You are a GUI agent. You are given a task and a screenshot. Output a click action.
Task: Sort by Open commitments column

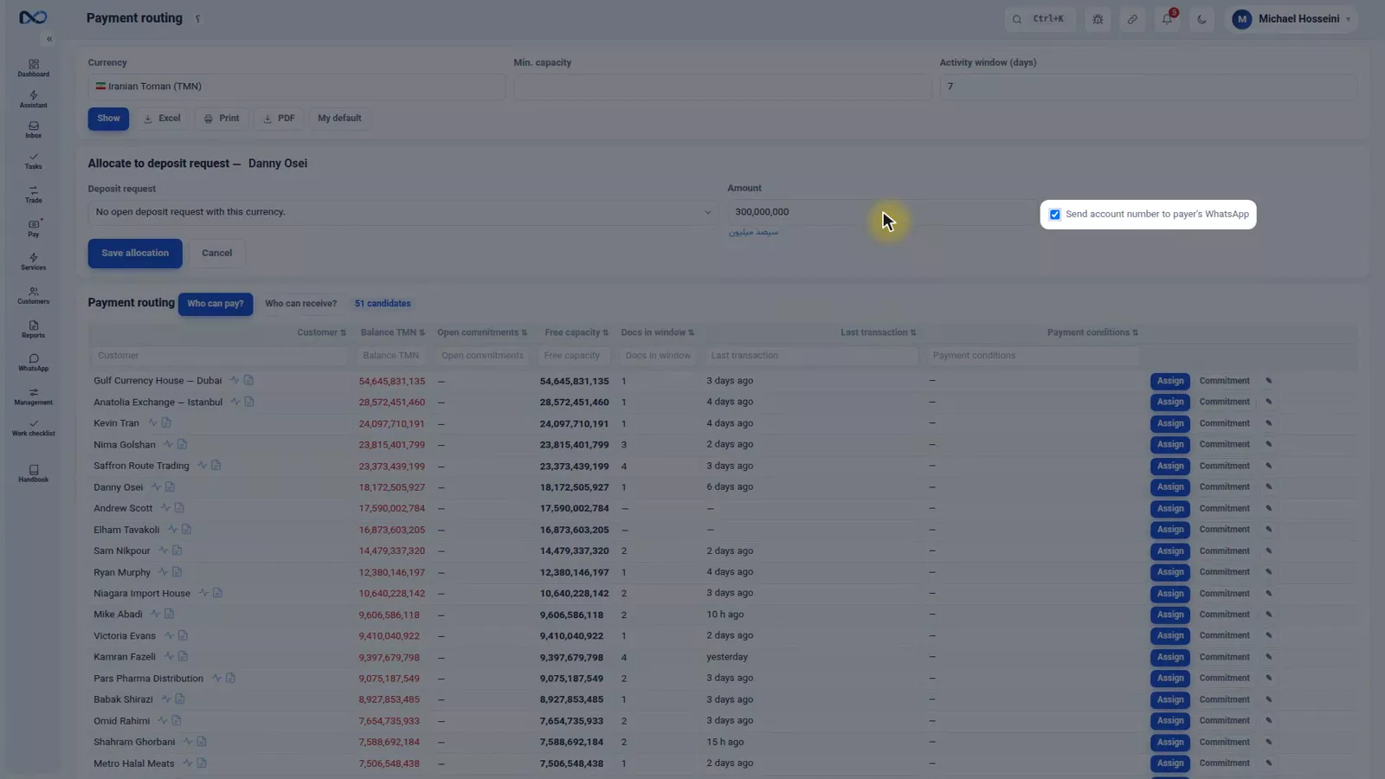(482, 332)
